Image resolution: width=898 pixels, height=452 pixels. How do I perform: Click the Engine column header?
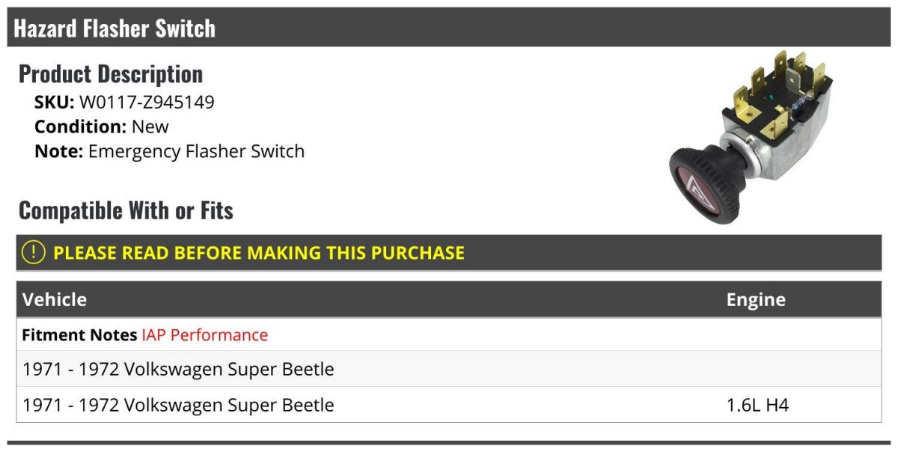(x=756, y=299)
